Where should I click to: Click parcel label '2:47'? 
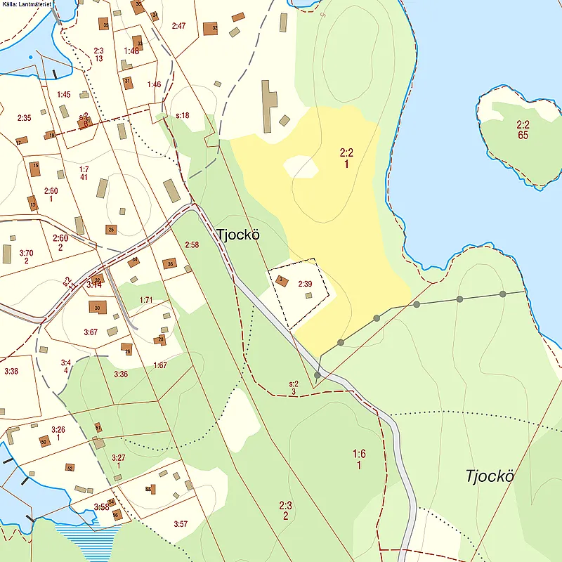[x=178, y=26]
